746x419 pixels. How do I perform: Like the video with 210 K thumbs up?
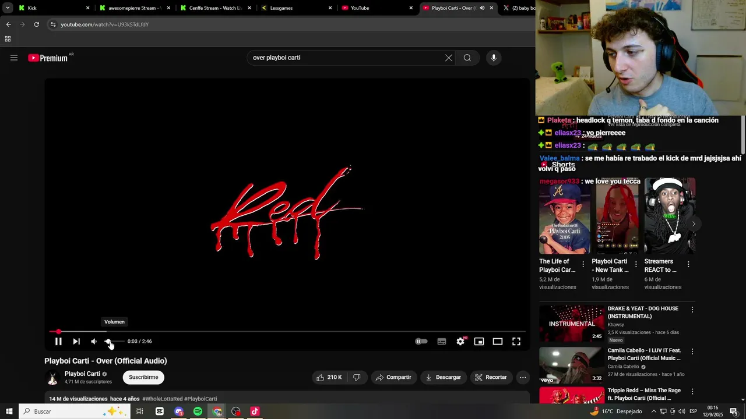coord(329,377)
